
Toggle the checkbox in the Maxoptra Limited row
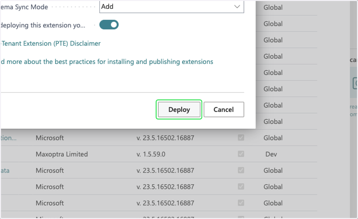click(241, 154)
